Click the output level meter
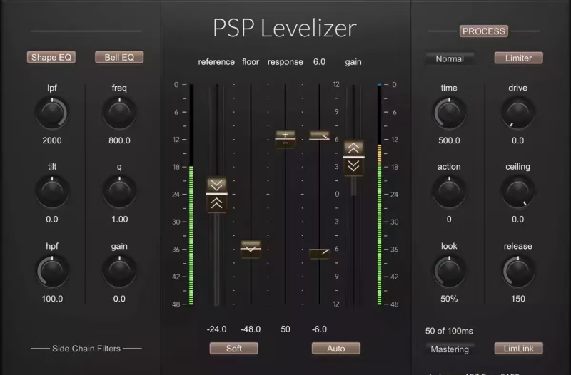The image size is (571, 375). click(380, 195)
